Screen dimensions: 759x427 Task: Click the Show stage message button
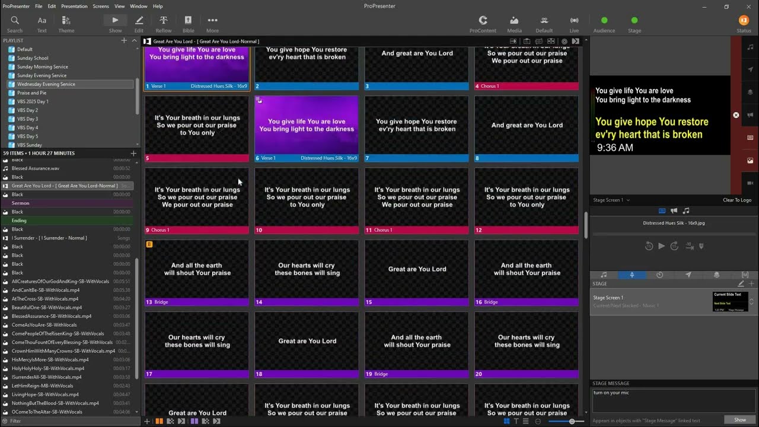(740, 420)
